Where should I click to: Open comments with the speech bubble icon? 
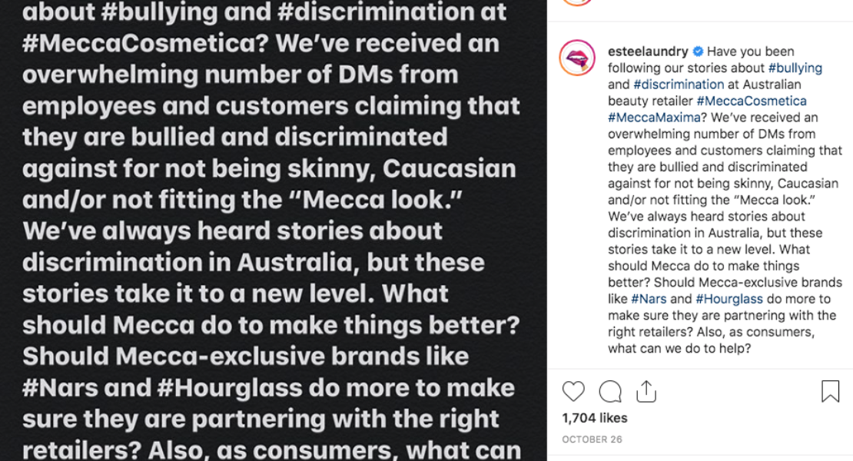click(x=610, y=392)
